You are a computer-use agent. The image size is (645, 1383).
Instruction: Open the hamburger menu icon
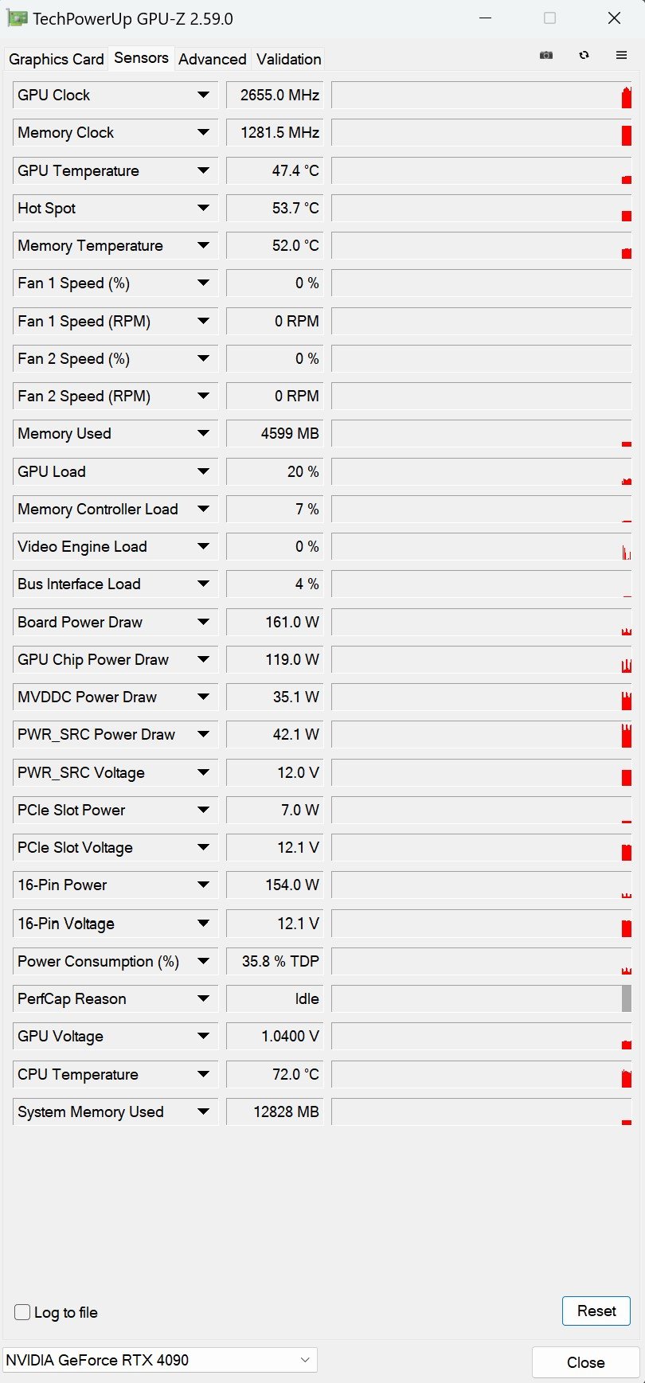(622, 55)
